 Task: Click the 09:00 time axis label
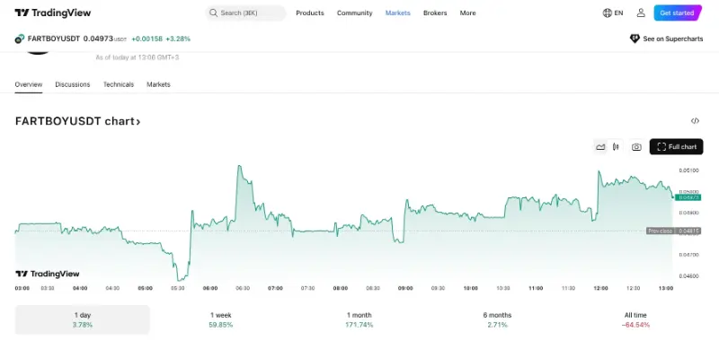point(405,288)
